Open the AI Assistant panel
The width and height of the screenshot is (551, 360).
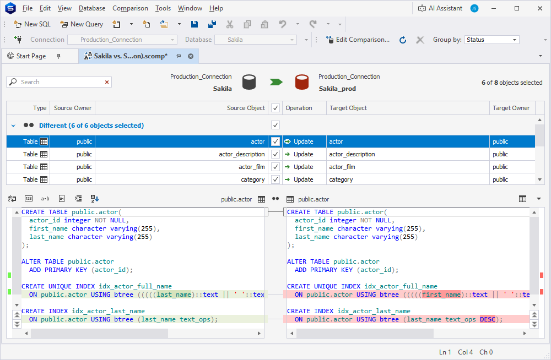click(440, 8)
